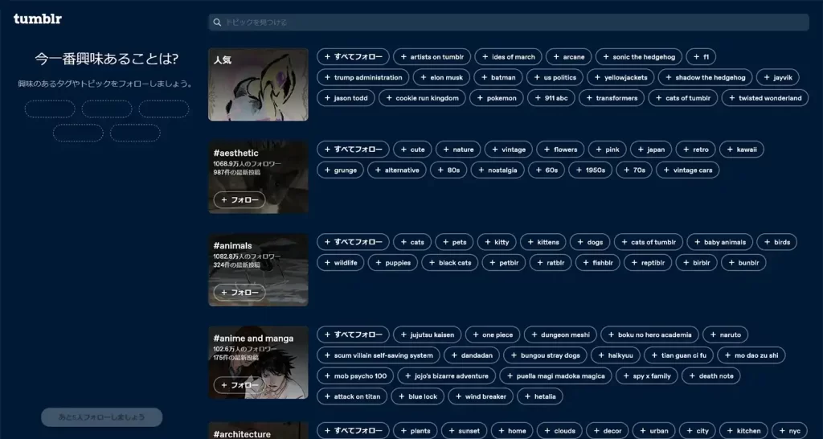
Task: Click the Tumblr logo
Action: pos(38,18)
